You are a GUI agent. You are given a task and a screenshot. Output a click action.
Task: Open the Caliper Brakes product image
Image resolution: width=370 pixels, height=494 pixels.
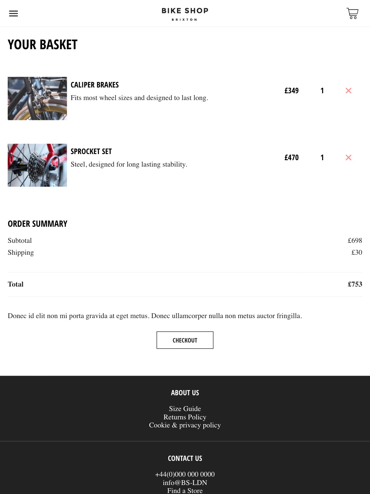point(37,98)
